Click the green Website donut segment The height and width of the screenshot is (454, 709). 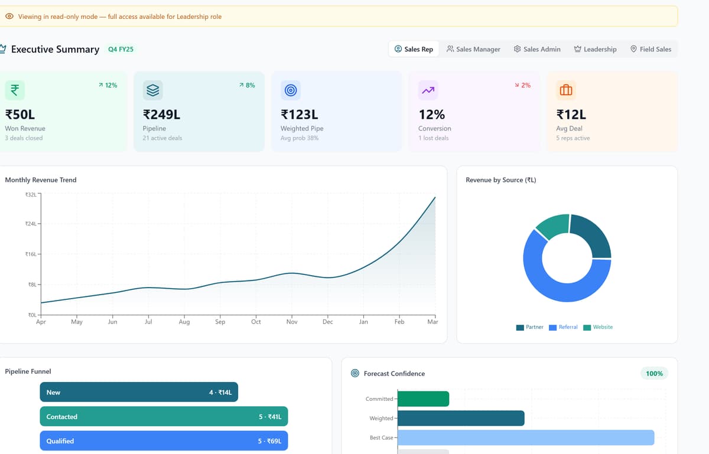[x=553, y=226]
